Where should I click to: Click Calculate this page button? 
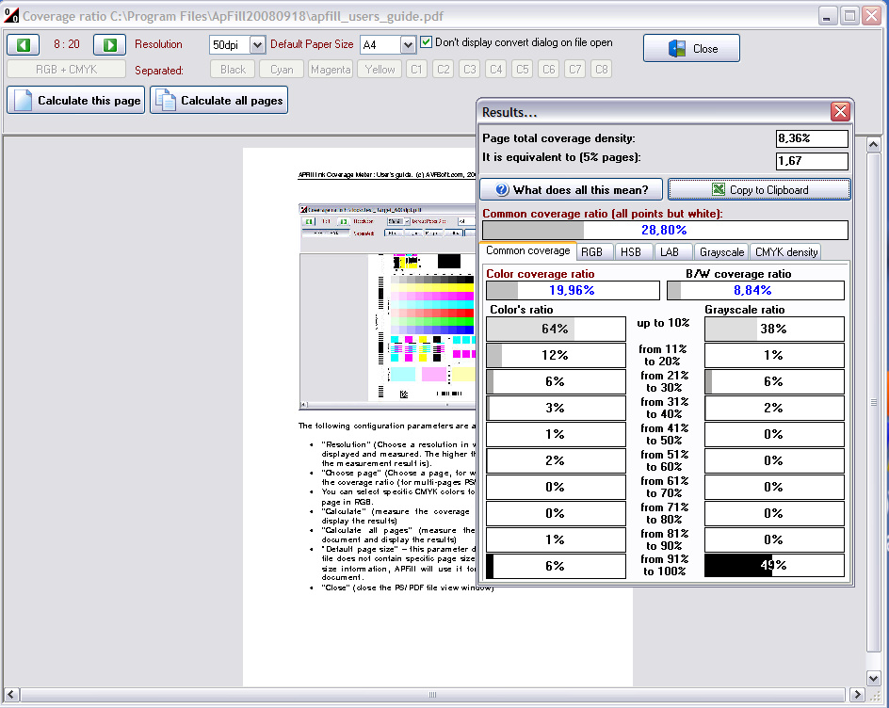click(x=76, y=101)
